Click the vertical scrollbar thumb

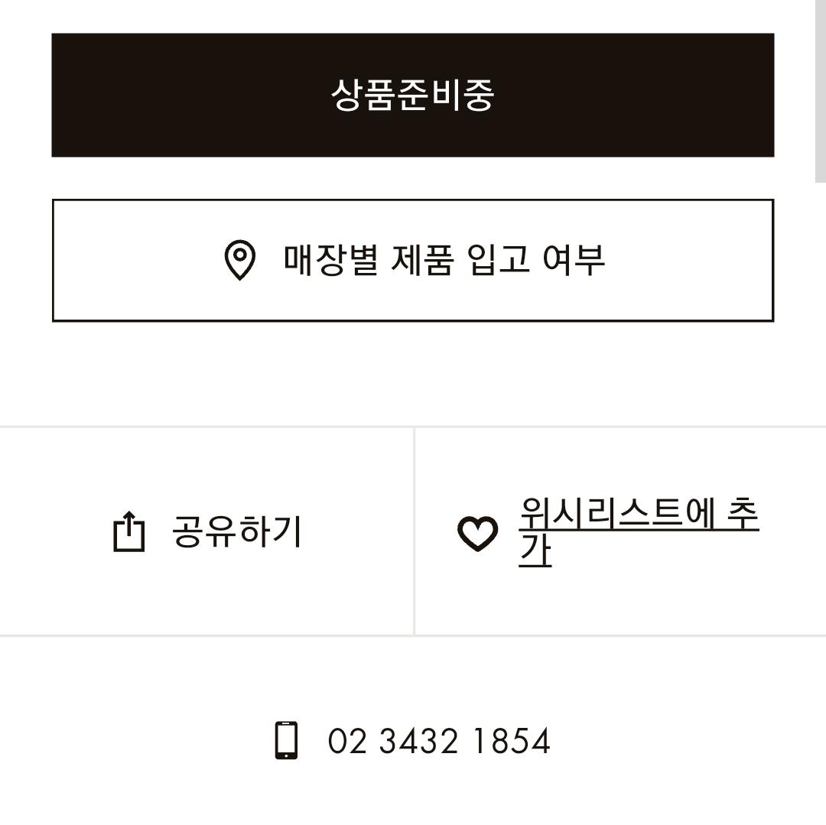(x=820, y=91)
